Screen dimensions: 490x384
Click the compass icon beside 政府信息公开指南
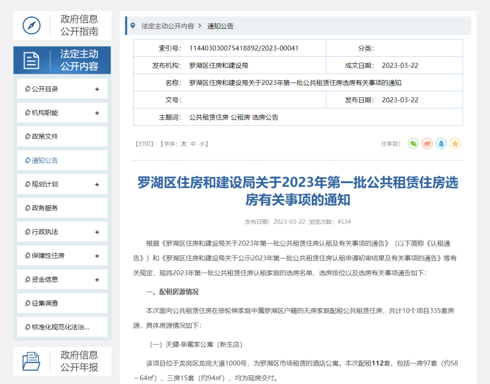point(32,25)
